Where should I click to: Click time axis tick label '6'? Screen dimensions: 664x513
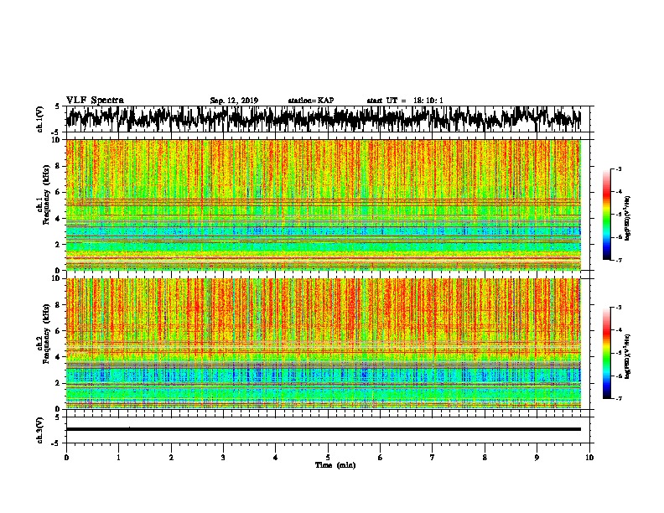click(x=381, y=457)
